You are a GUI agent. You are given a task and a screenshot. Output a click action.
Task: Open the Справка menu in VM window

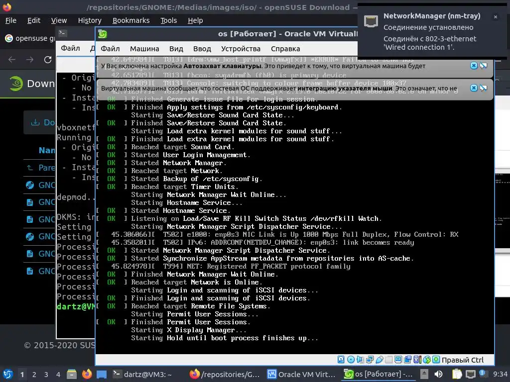coord(285,49)
